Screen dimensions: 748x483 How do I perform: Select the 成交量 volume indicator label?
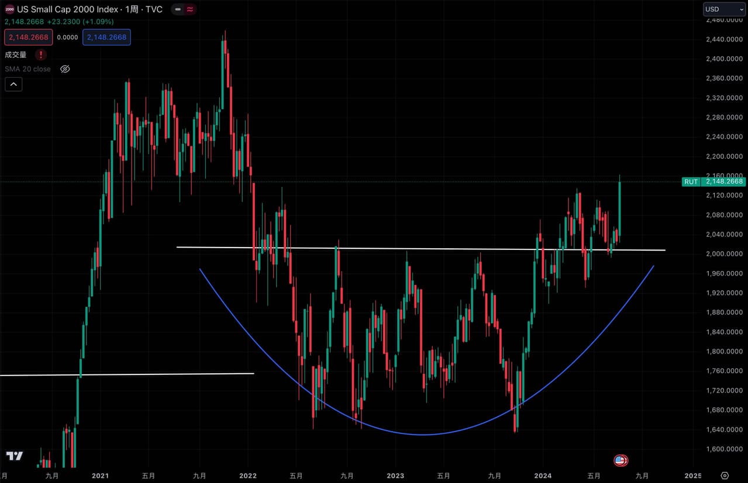point(16,55)
